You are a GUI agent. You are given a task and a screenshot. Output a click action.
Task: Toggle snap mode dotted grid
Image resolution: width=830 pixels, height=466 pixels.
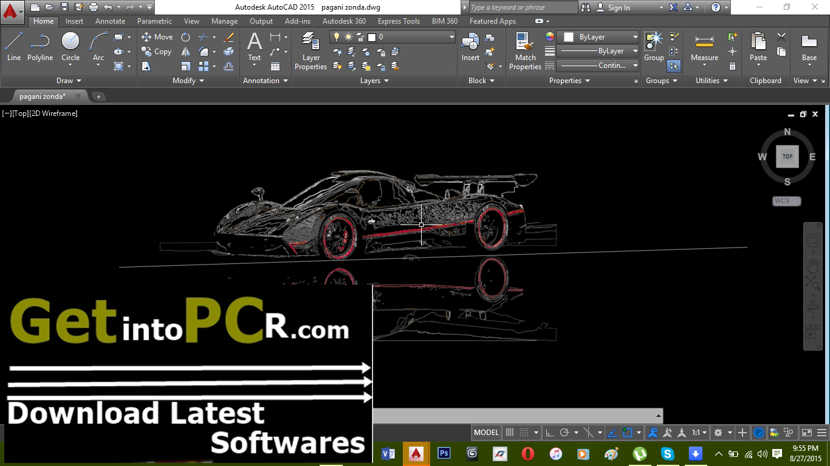pyautogui.click(x=524, y=433)
